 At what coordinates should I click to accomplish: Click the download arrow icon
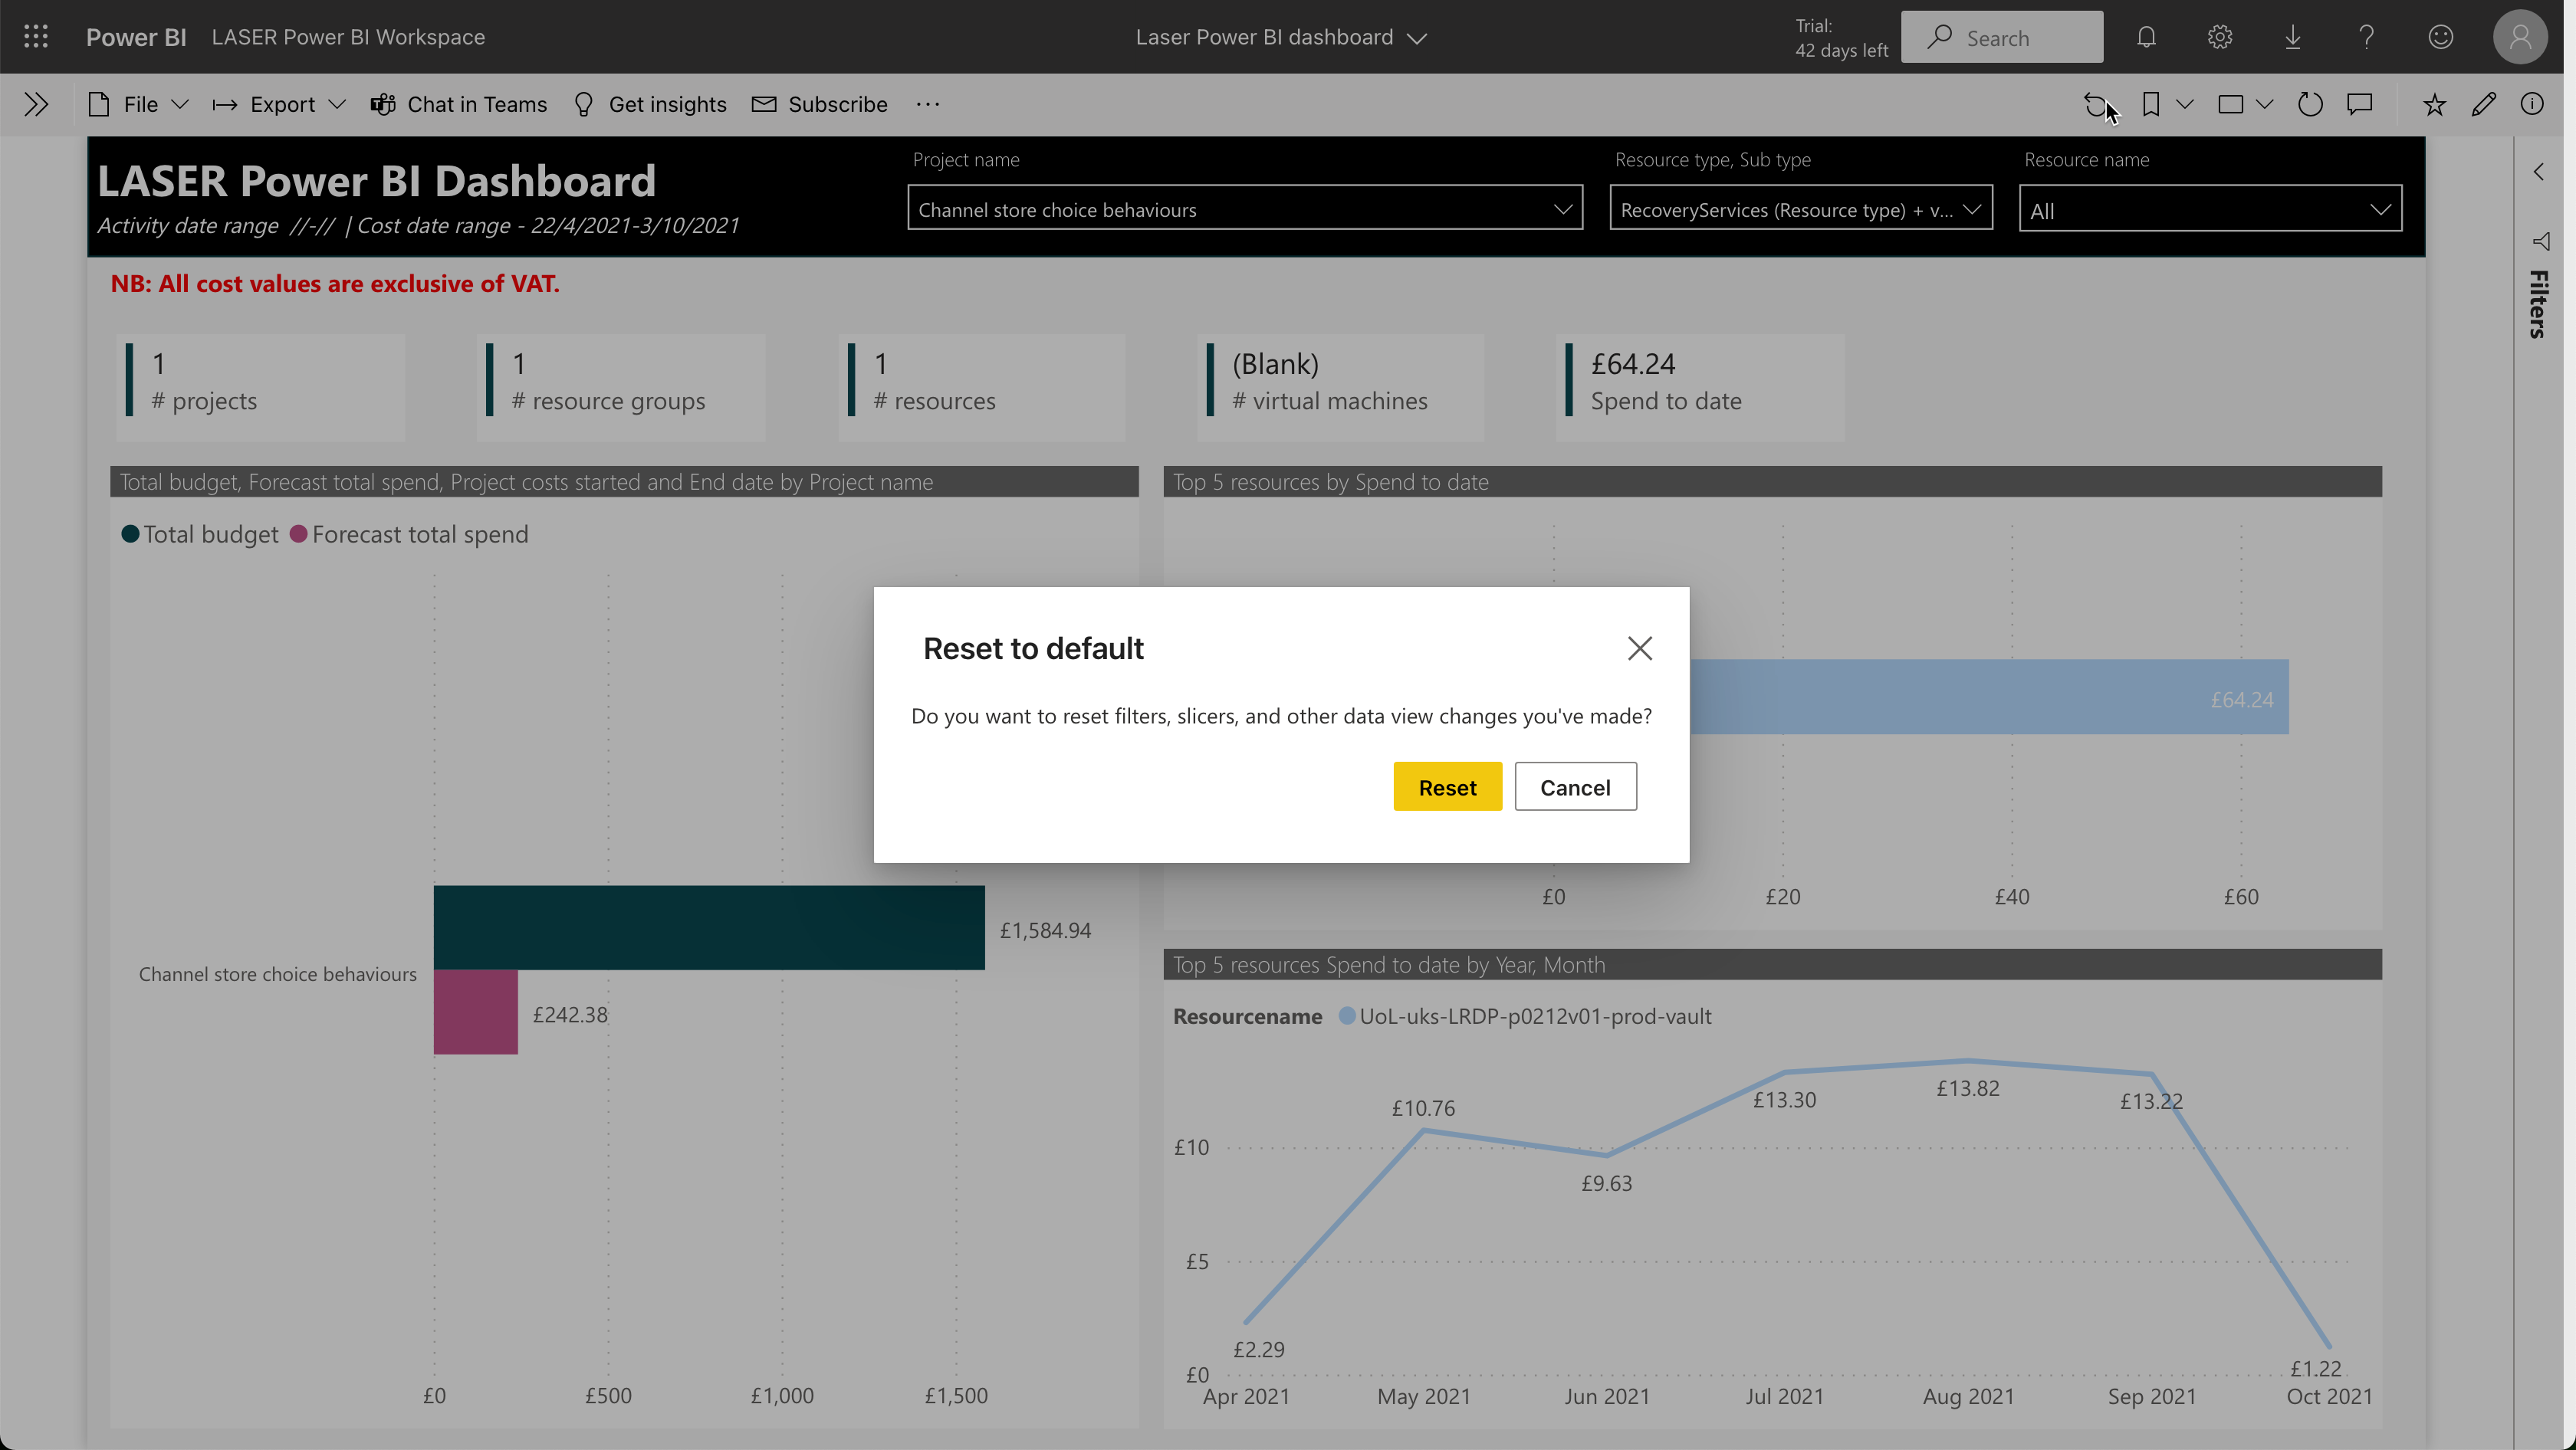click(2293, 37)
